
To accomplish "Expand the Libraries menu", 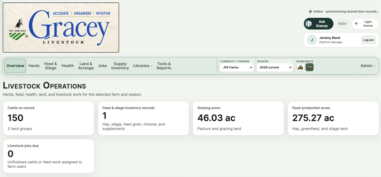I will click(143, 66).
